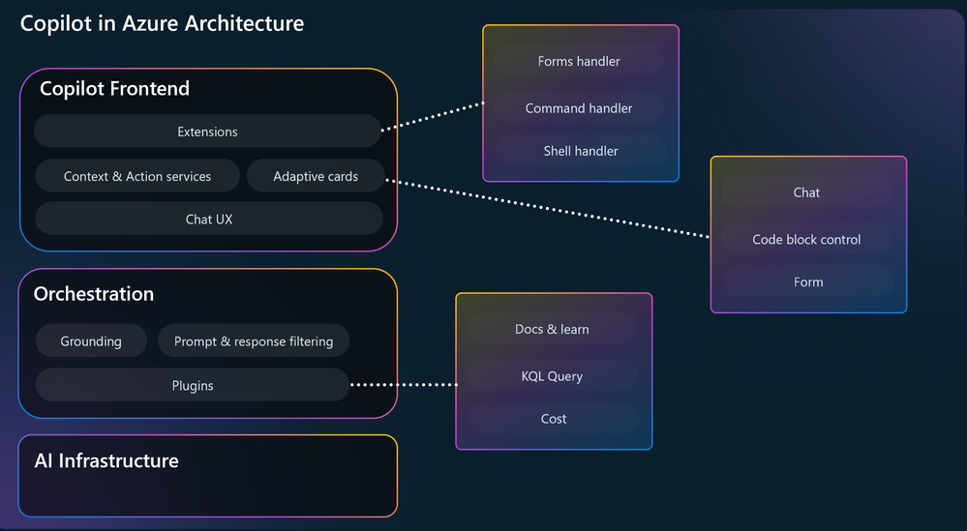Click the Command handler item

(579, 107)
